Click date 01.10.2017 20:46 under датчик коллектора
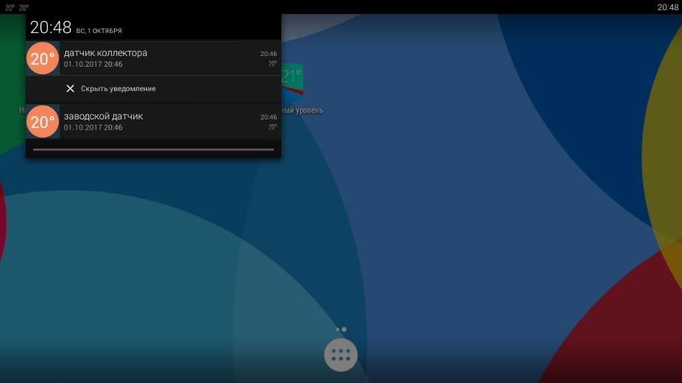The height and width of the screenshot is (383, 682). (x=93, y=64)
